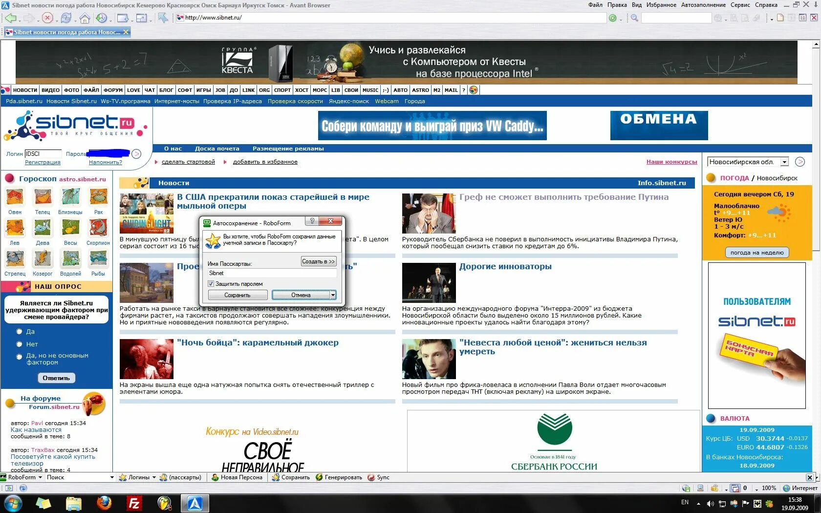Refresh the page in Avant toolbar

[66, 18]
